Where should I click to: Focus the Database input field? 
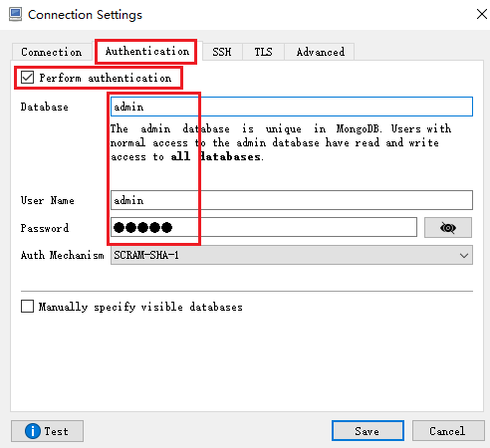tap(292, 107)
